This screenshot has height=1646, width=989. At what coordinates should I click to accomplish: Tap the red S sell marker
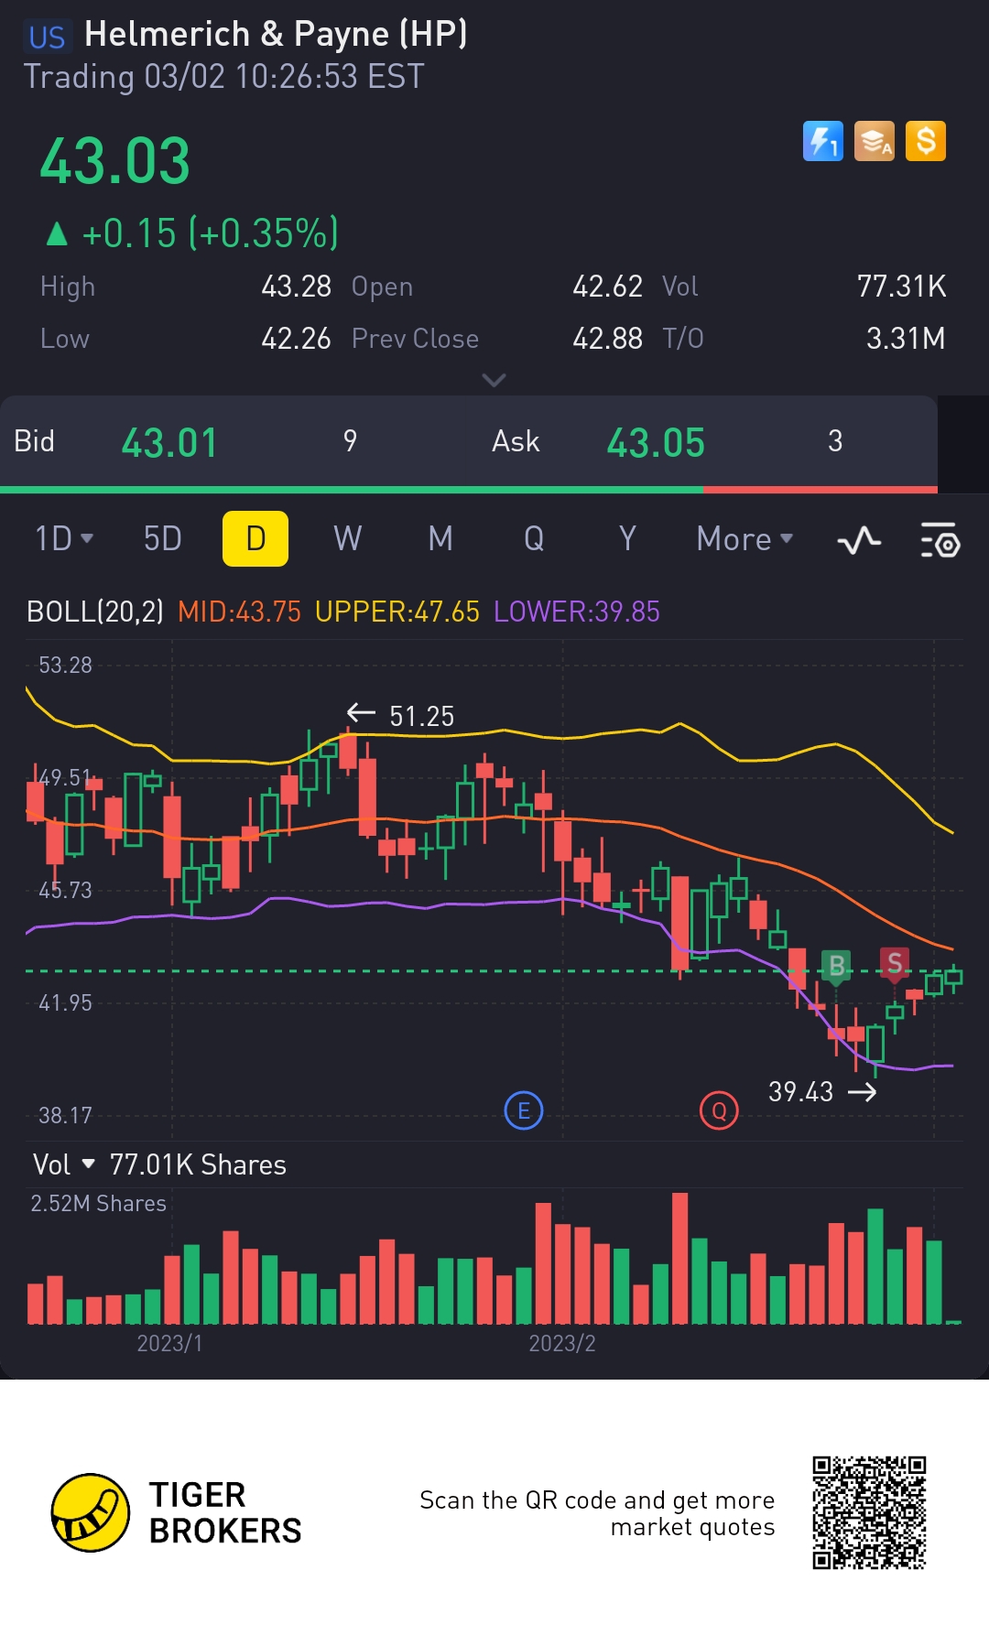coord(895,963)
